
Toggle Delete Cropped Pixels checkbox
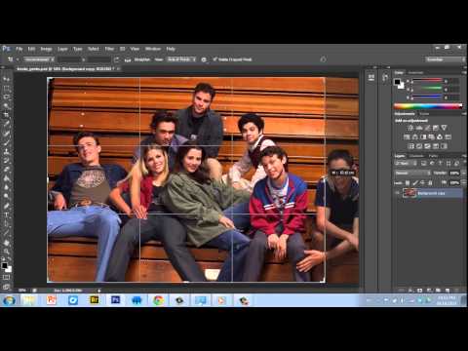[214, 59]
